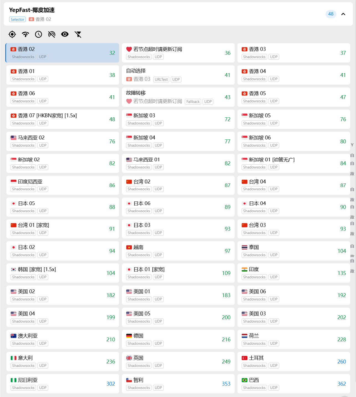The height and width of the screenshot is (397, 356).
Task: Toggle the eye visibility icon in toolbar
Action: pyautogui.click(x=65, y=34)
